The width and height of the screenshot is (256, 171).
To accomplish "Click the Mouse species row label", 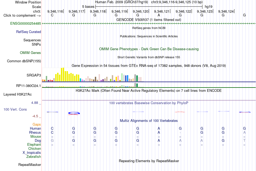I will coord(36,137).
